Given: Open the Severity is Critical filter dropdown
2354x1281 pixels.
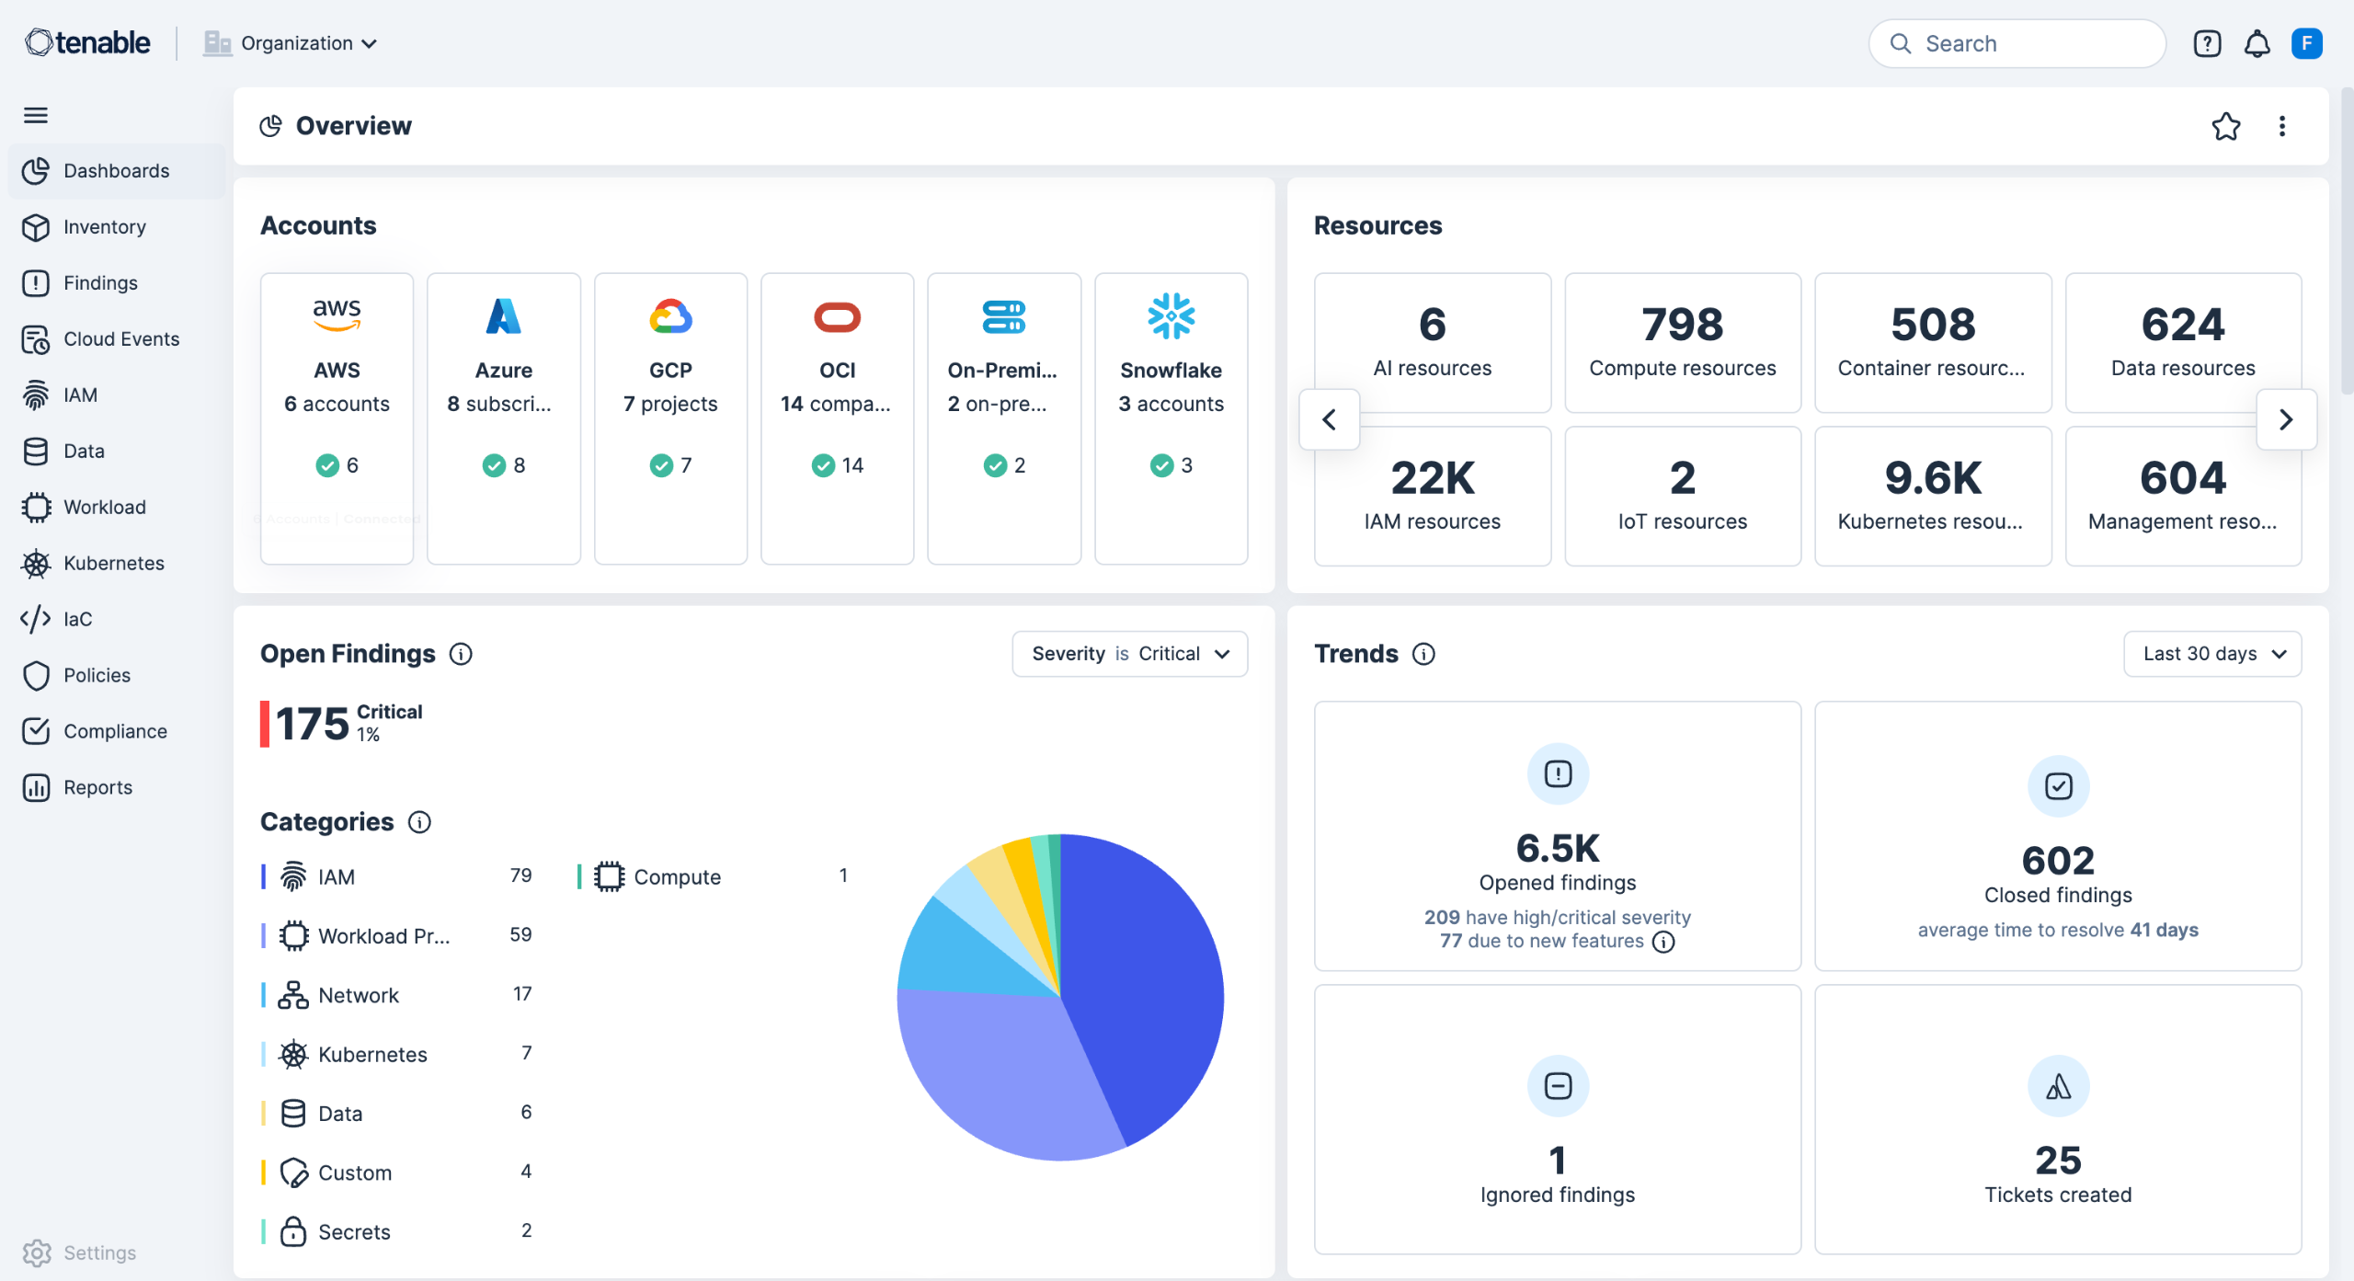Looking at the screenshot, I should 1129,654.
